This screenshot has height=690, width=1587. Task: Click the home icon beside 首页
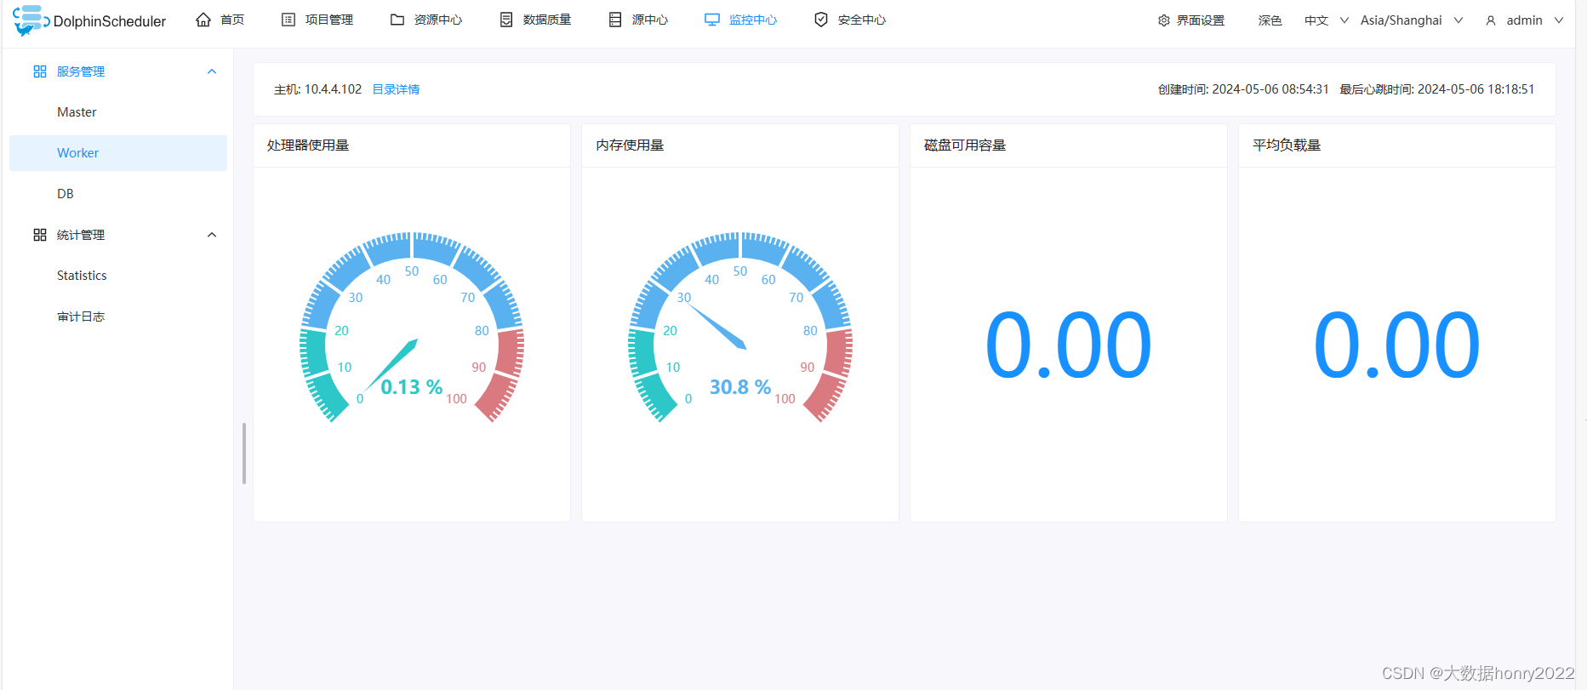(x=203, y=20)
